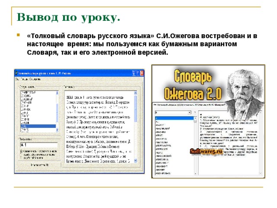
Task: Open the last menu in left window's menu bar
Action: (35, 79)
